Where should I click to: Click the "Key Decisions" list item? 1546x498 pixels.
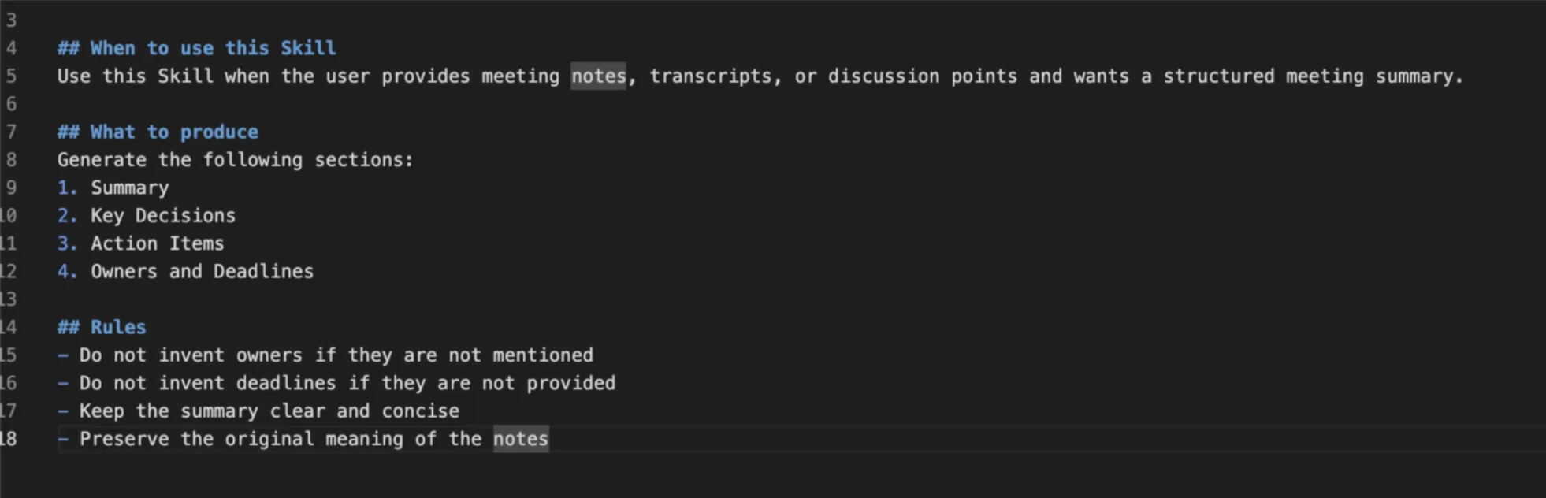162,216
